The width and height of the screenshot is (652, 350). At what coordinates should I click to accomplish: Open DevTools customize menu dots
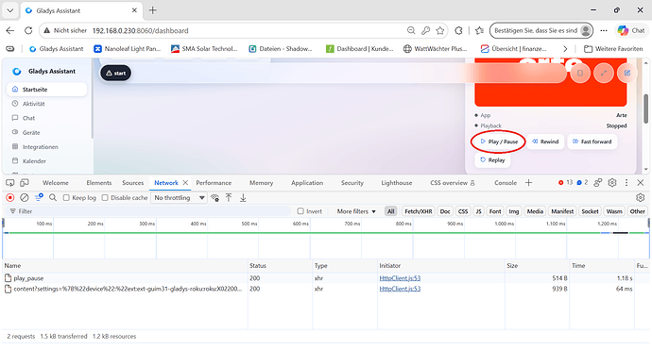(x=626, y=183)
